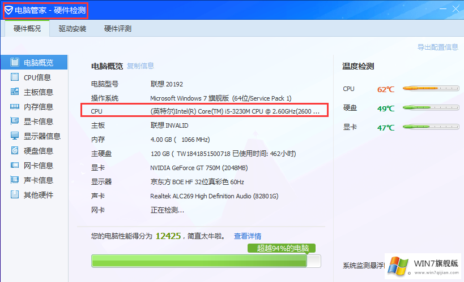
Task: Open the 硬件评测 tab
Action: 117,29
